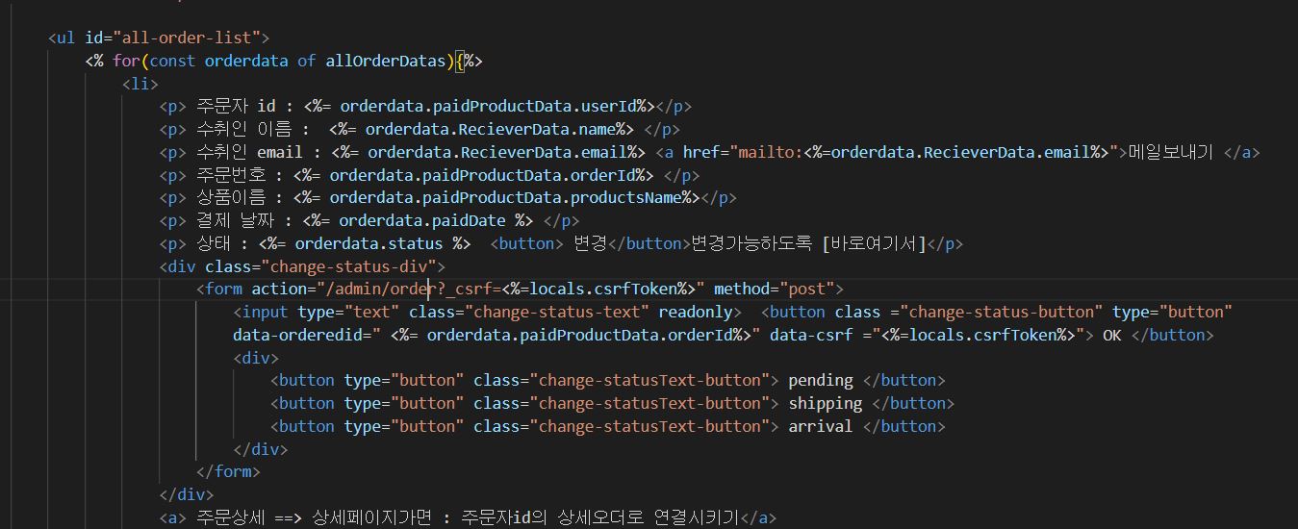Click the "shipping" button text

coord(826,403)
